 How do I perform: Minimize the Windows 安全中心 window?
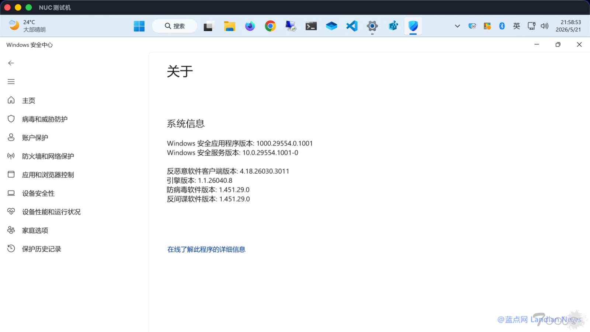tap(537, 45)
